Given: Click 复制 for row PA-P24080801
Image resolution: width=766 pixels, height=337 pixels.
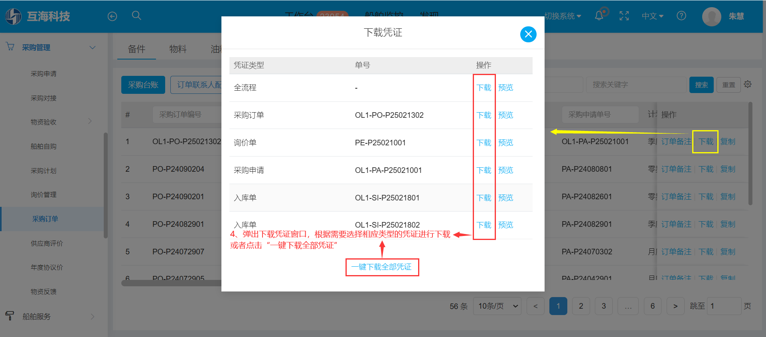Looking at the screenshot, I should click(728, 169).
